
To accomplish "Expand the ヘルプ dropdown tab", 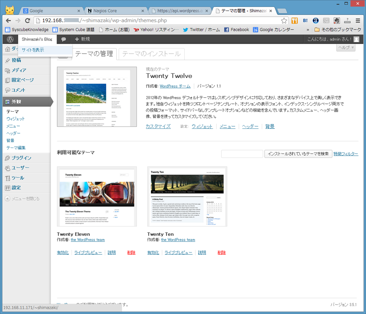I will point(346,48).
